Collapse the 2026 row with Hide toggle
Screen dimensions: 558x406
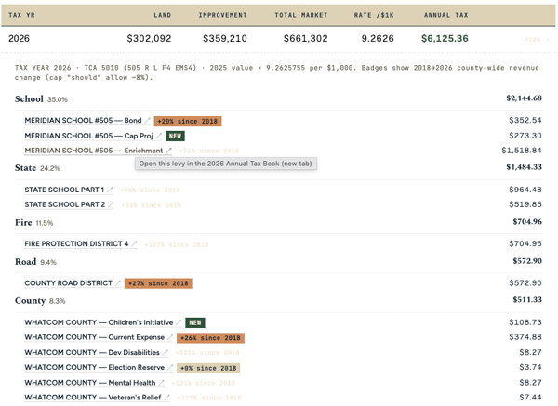pyautogui.click(x=537, y=39)
